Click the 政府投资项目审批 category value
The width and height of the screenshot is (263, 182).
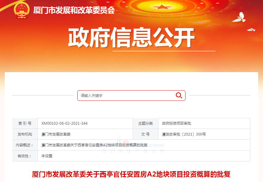(x=176, y=123)
